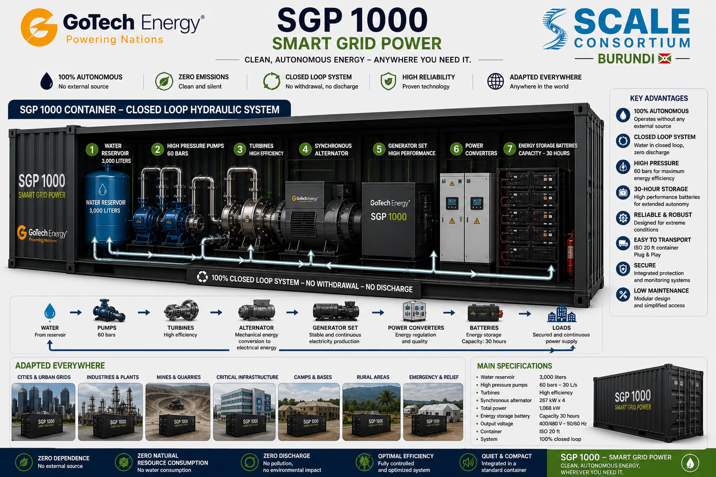Click the 'Main Specifications' heading
This screenshot has height=477, width=716.
tap(514, 366)
